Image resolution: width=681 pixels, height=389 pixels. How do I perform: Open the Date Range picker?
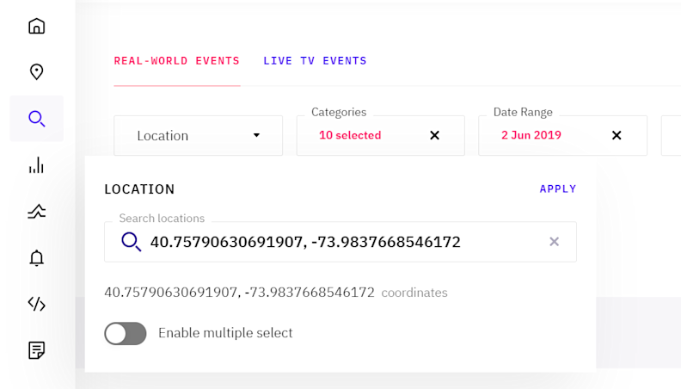[542, 136]
